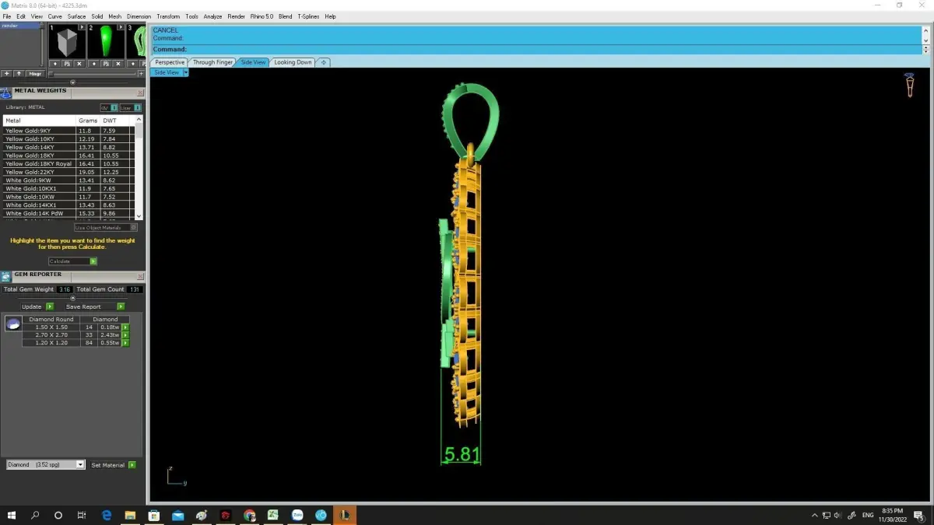Click green arrow on 1.50 X 1.50 row
Viewport: 934px width, 525px height.
pos(125,327)
